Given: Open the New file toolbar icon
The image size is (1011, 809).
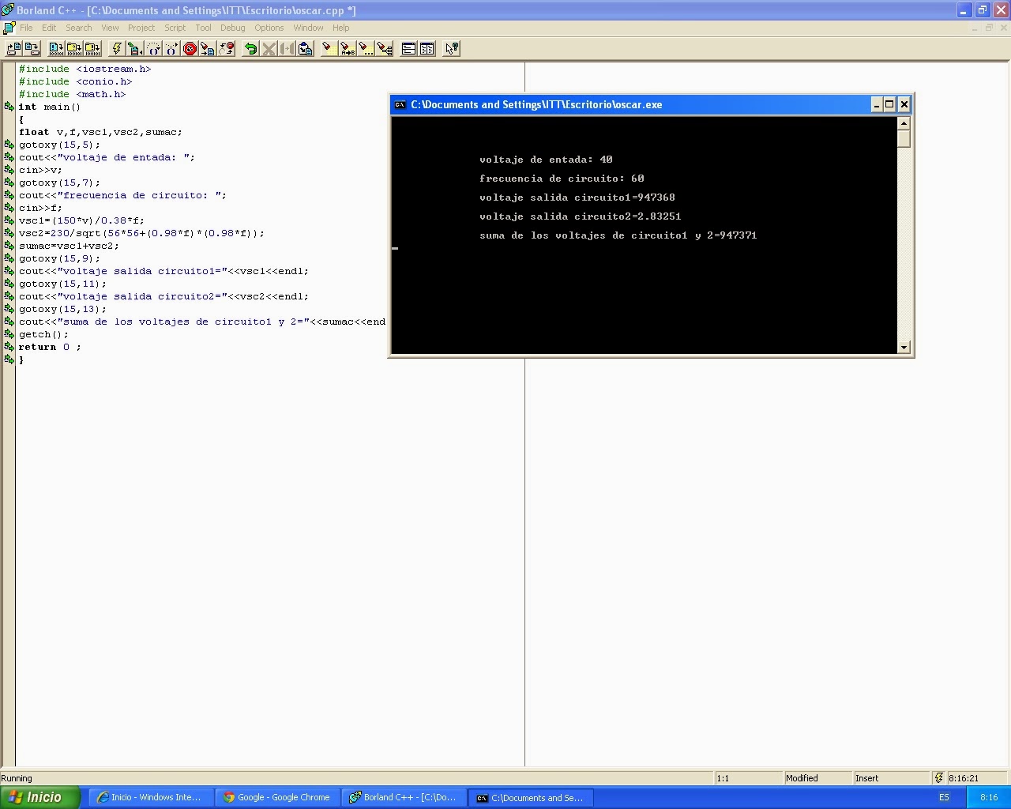Looking at the screenshot, I should pos(13,48).
